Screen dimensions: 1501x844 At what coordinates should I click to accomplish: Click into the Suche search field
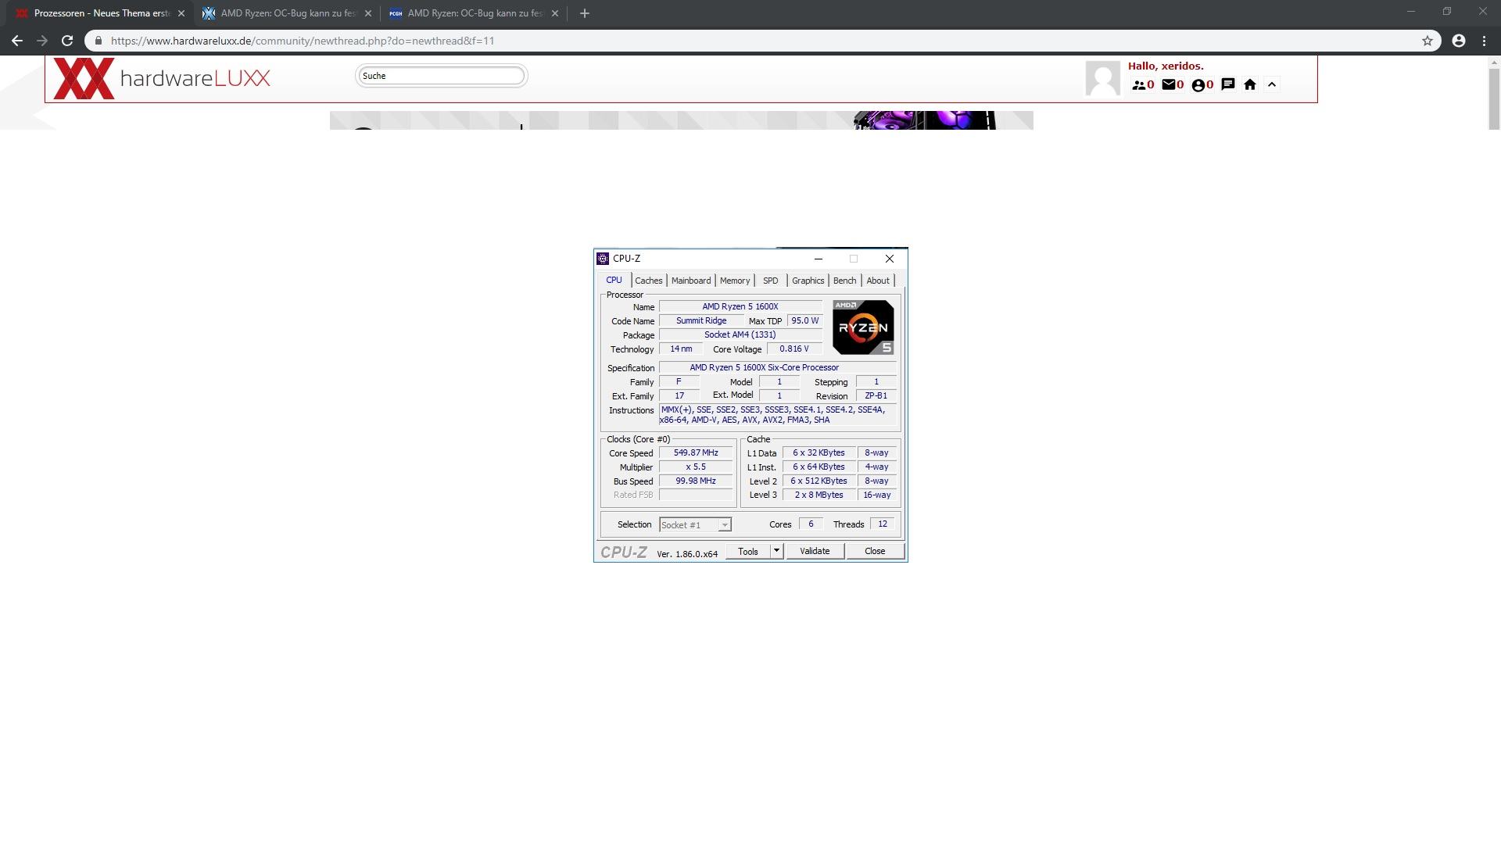tap(442, 76)
